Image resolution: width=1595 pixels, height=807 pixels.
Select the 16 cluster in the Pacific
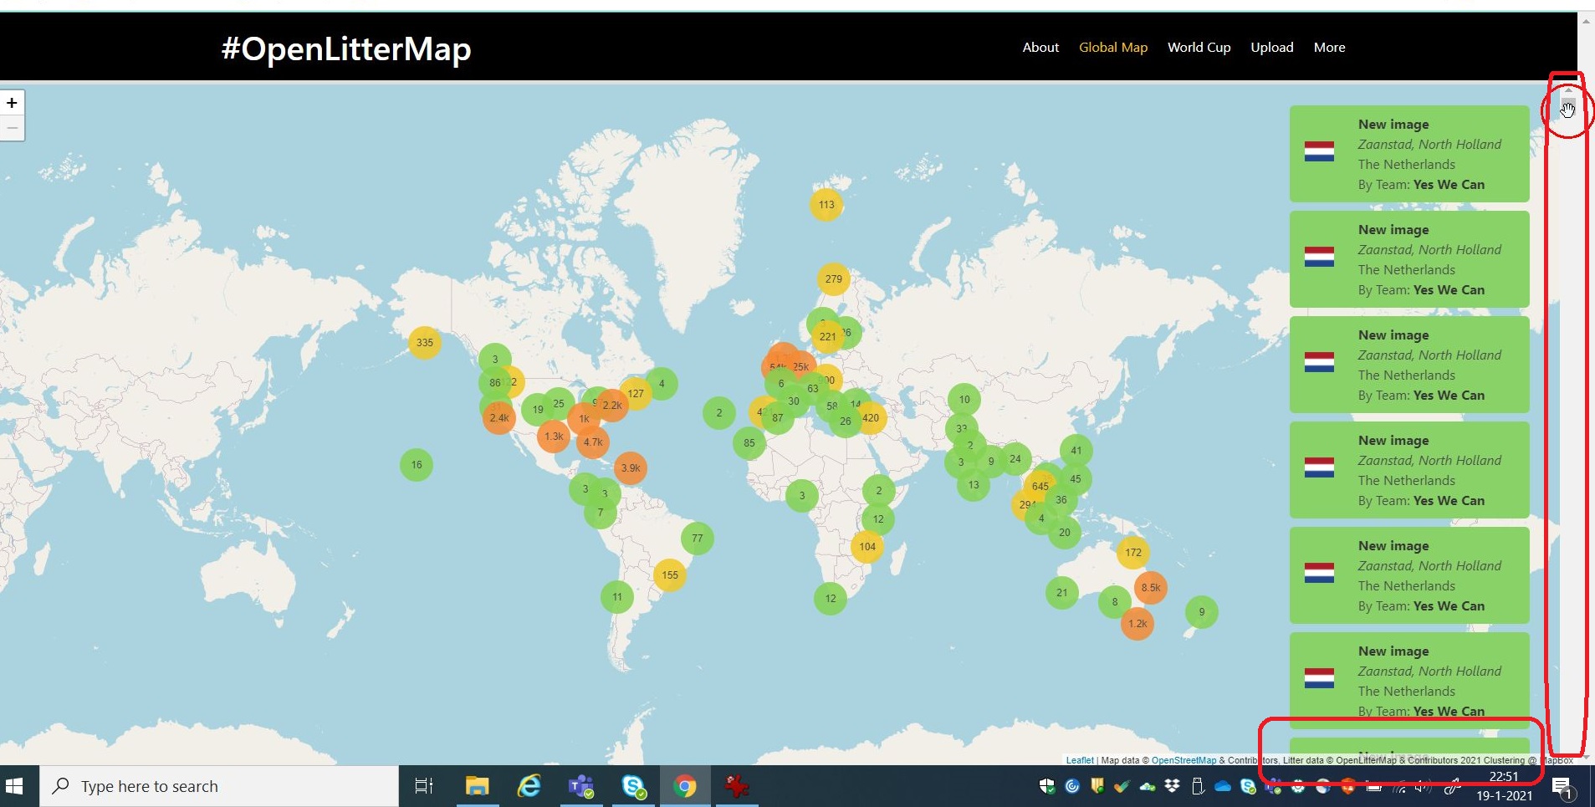tap(417, 465)
